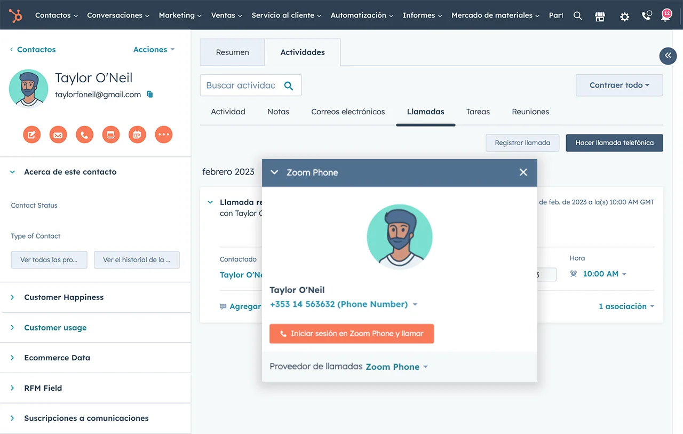This screenshot has height=434, width=683.
Task: Click the phone calling icon in top bar
Action: pos(647,15)
